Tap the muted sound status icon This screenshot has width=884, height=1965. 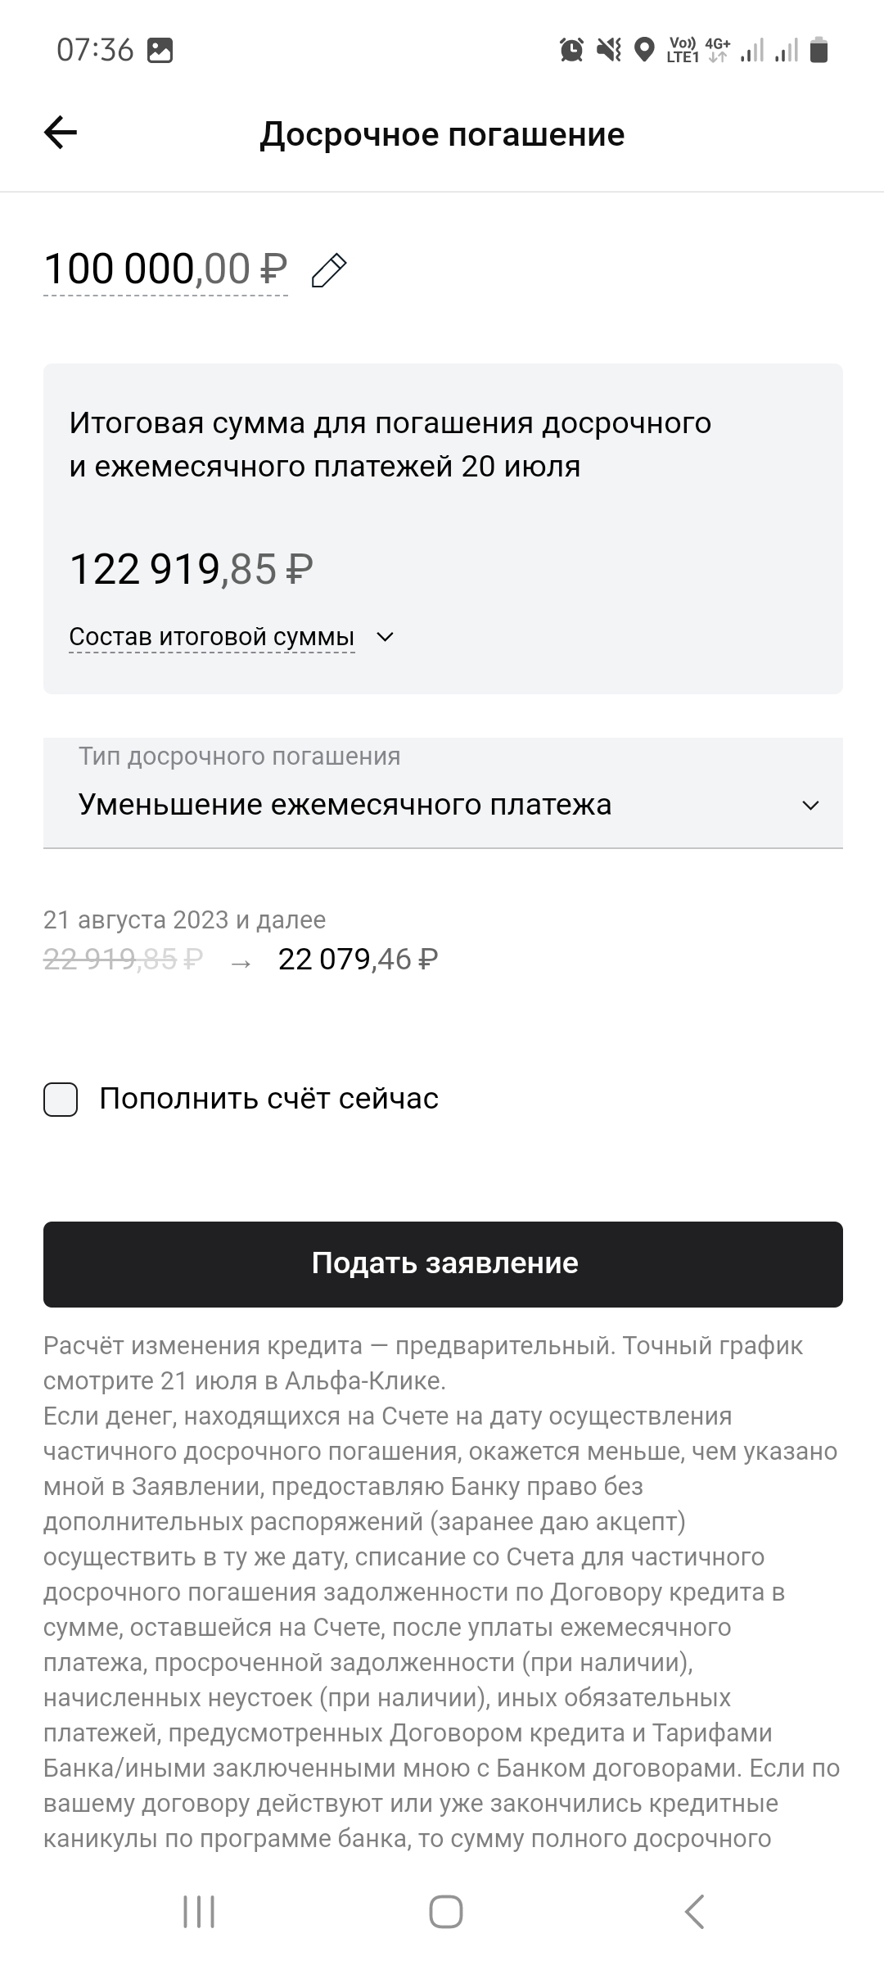click(608, 51)
